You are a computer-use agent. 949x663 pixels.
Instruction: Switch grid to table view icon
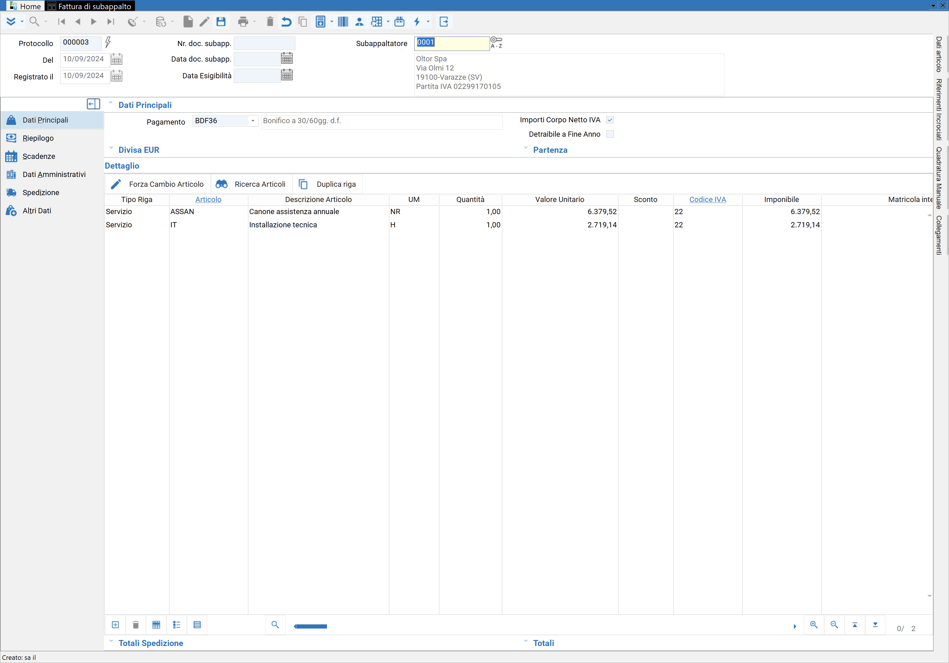tap(156, 624)
